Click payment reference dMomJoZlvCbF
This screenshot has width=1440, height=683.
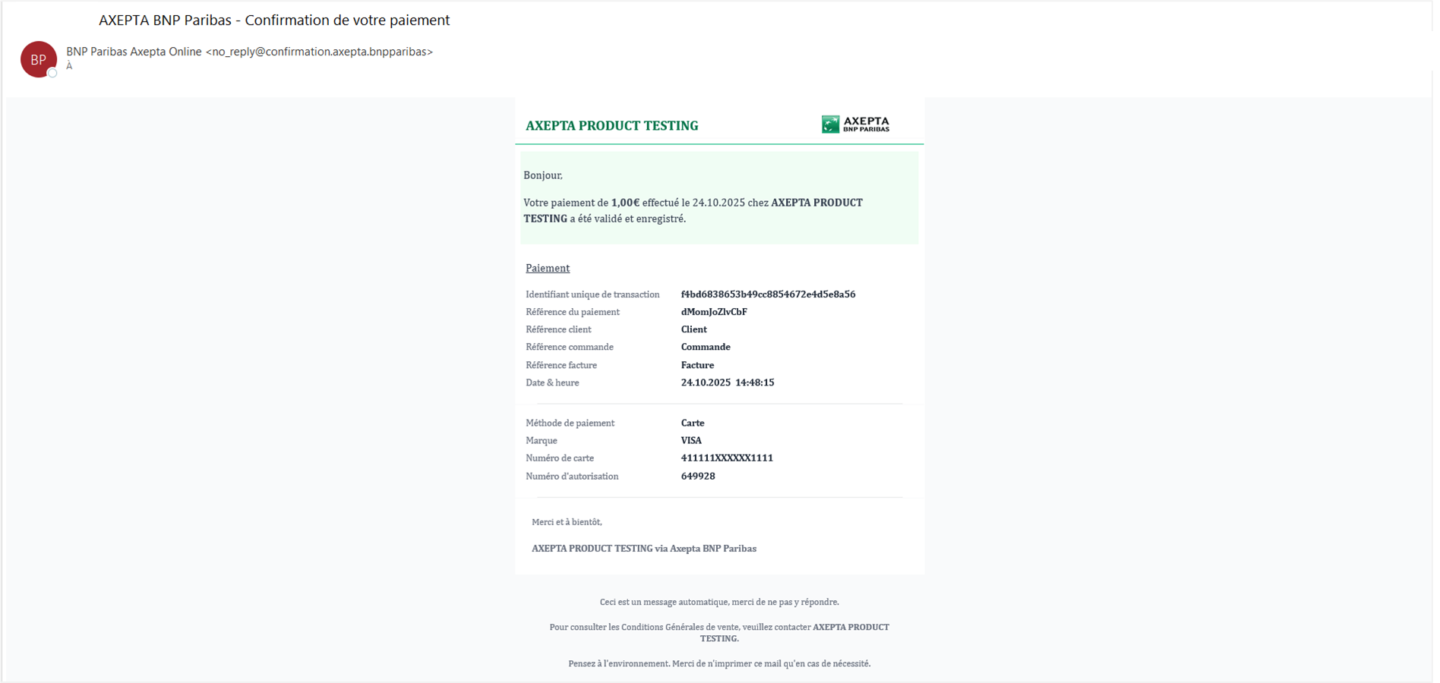coord(714,312)
